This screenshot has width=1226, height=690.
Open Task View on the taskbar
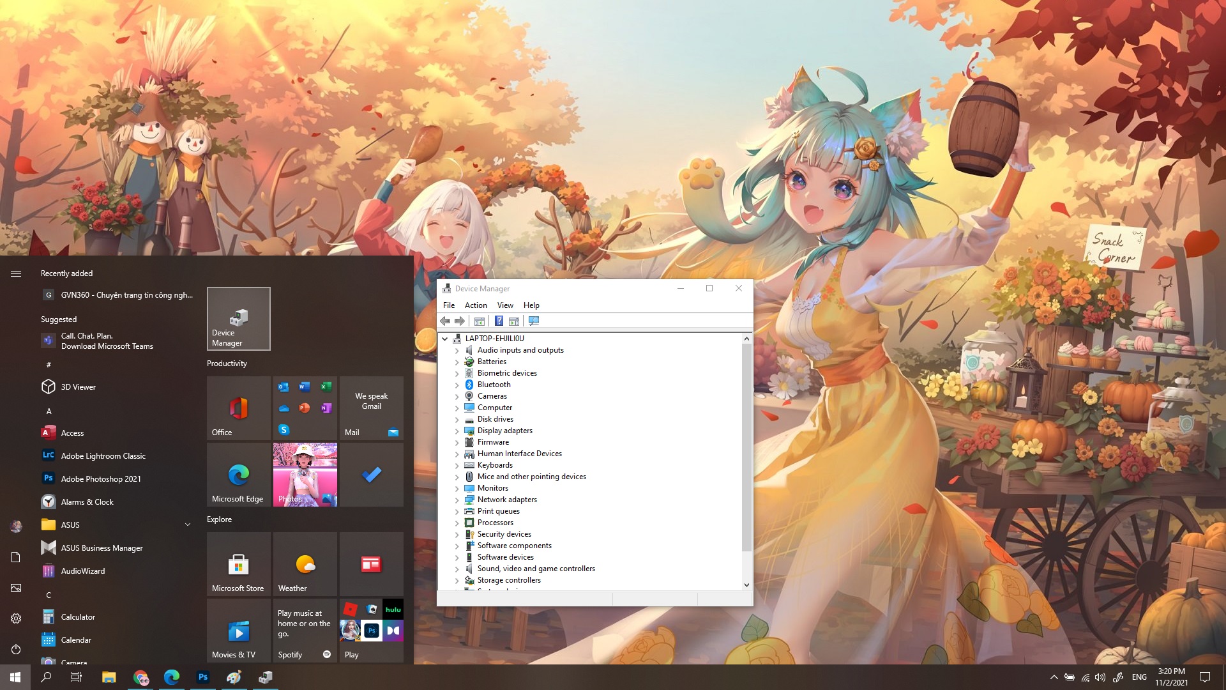click(77, 677)
